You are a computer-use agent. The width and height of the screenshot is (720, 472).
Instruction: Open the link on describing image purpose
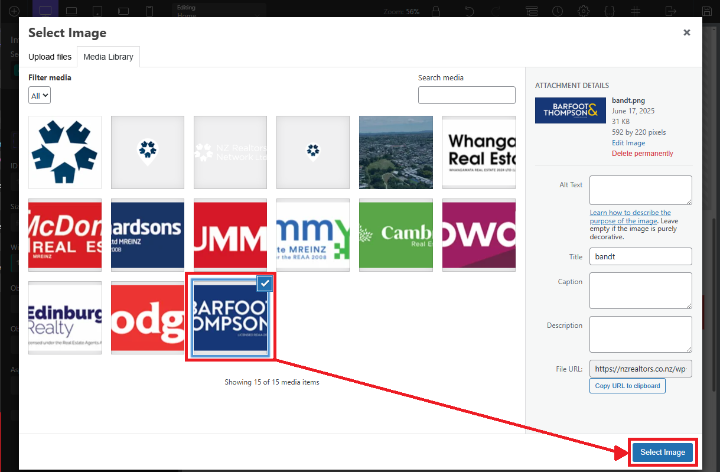pyautogui.click(x=630, y=217)
